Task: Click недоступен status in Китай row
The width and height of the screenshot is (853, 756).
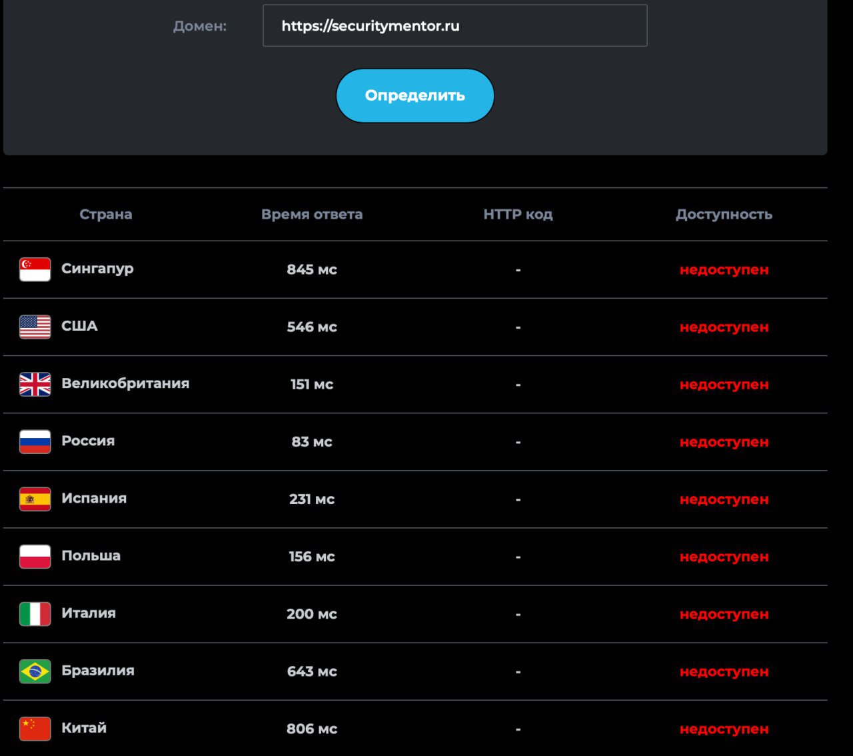Action: (724, 729)
